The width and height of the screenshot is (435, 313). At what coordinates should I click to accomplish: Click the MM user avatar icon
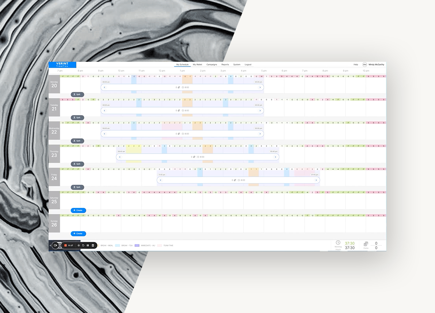[x=365, y=64]
